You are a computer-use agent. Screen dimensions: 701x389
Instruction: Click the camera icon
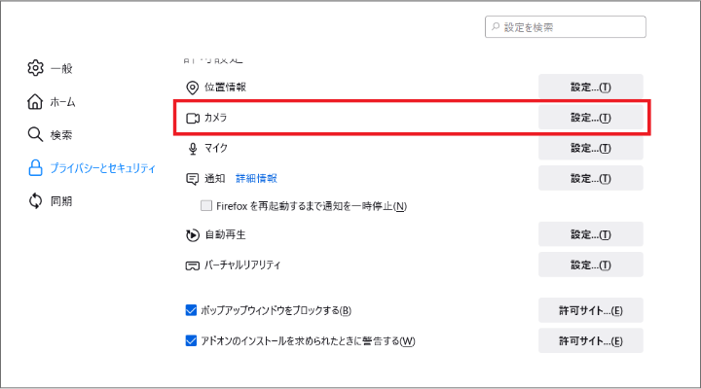point(192,118)
